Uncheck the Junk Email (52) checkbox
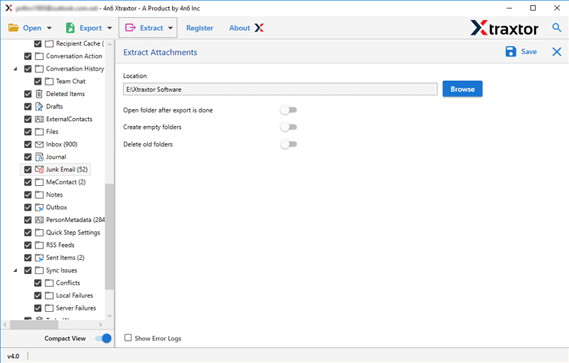 pos(28,169)
